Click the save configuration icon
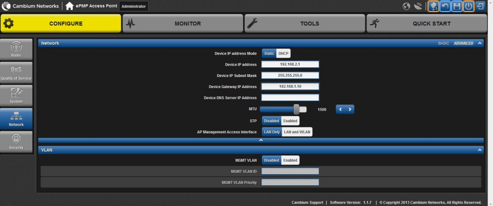The image size is (493, 206). coord(456,6)
